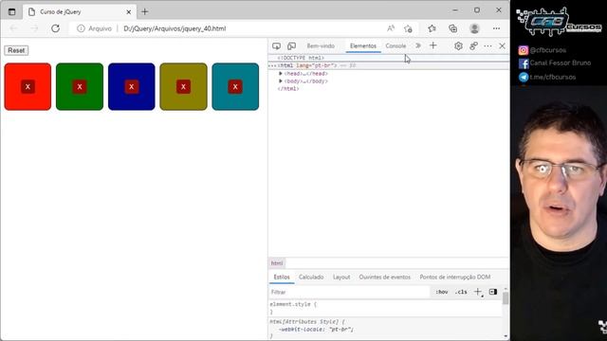The height and width of the screenshot is (341, 607).
Task: Switch to the Layout pane tab
Action: (341, 278)
